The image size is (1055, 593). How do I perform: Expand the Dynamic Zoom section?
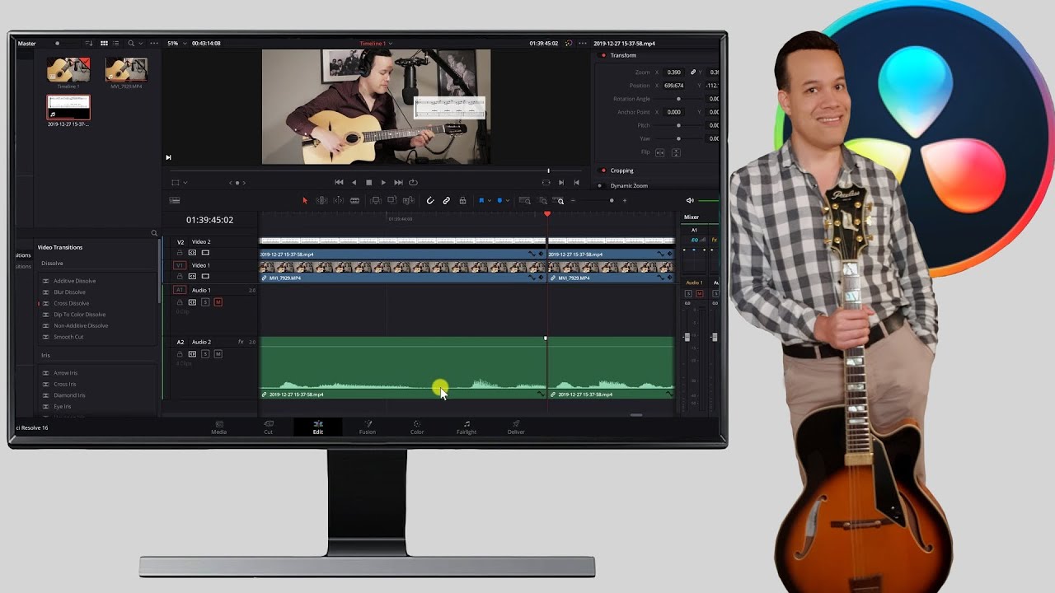pos(629,186)
